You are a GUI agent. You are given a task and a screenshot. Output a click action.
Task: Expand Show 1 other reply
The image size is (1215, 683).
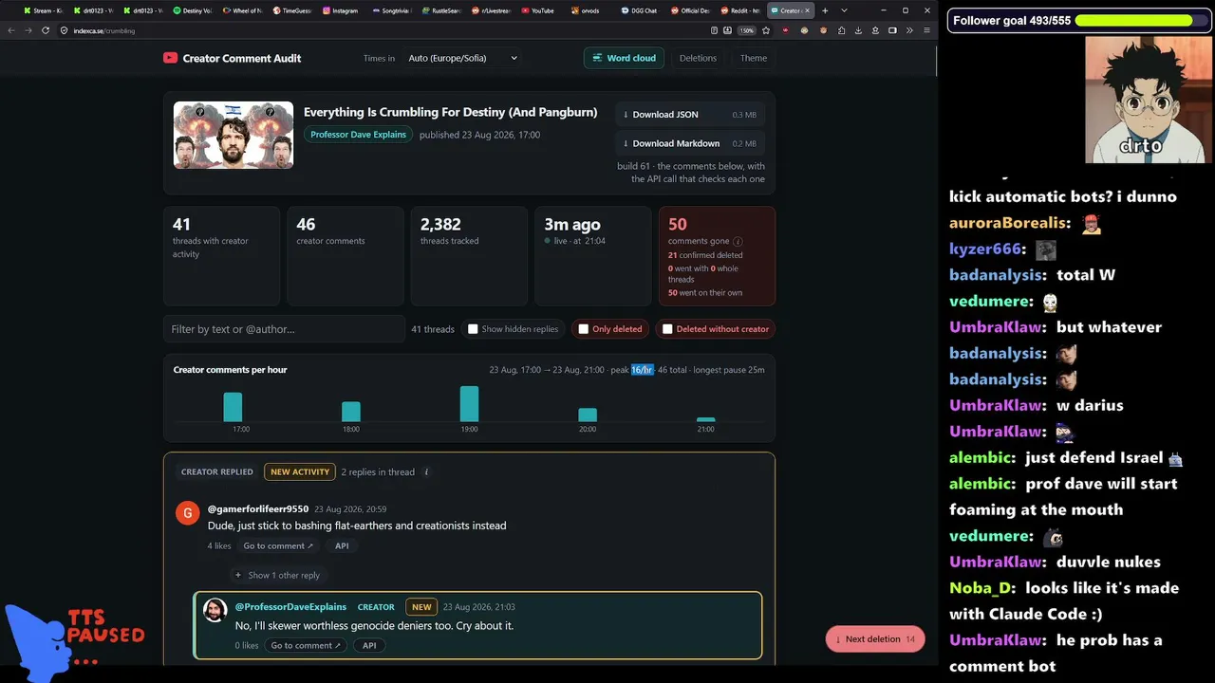tap(277, 575)
